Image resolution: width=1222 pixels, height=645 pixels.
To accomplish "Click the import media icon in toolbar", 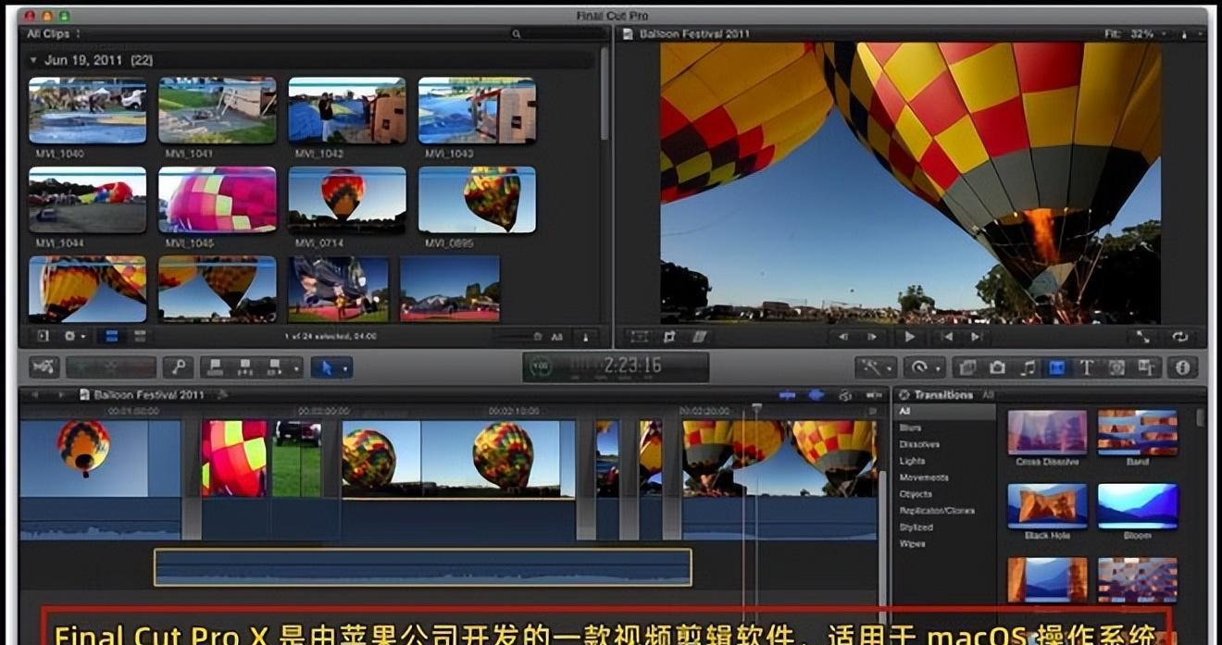I will click(44, 367).
